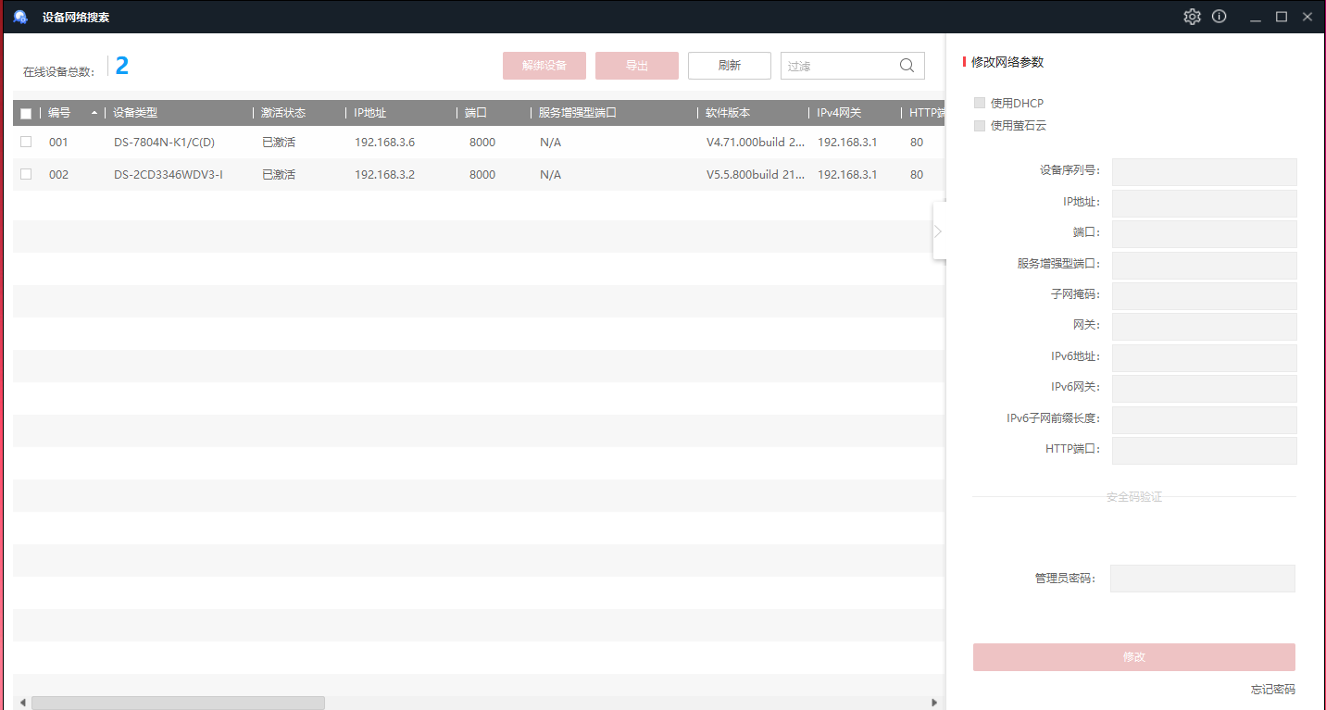This screenshot has width=1326, height=710.
Task: Click the 修改 modify button
Action: click(x=1133, y=656)
